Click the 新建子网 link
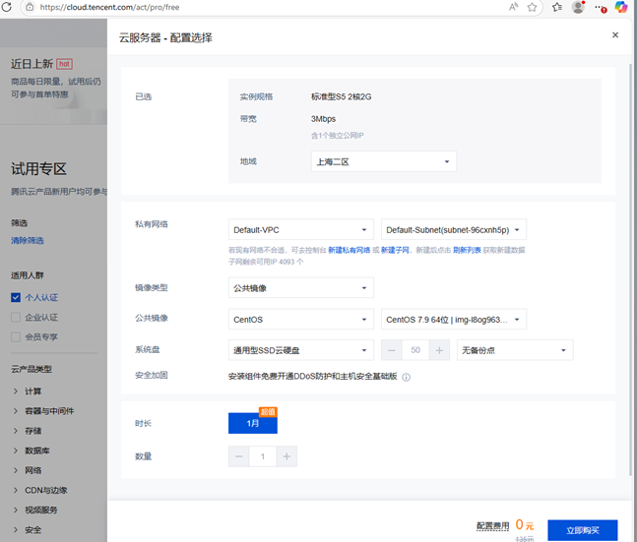The width and height of the screenshot is (637, 542). 395,250
